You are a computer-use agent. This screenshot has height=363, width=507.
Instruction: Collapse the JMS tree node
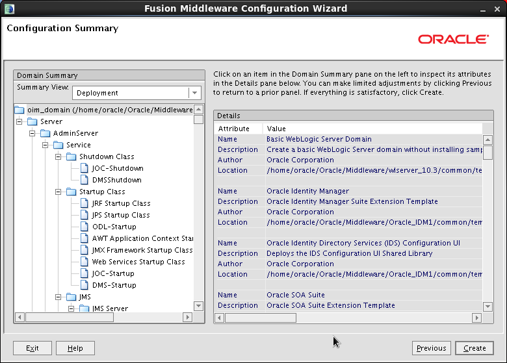click(x=58, y=297)
